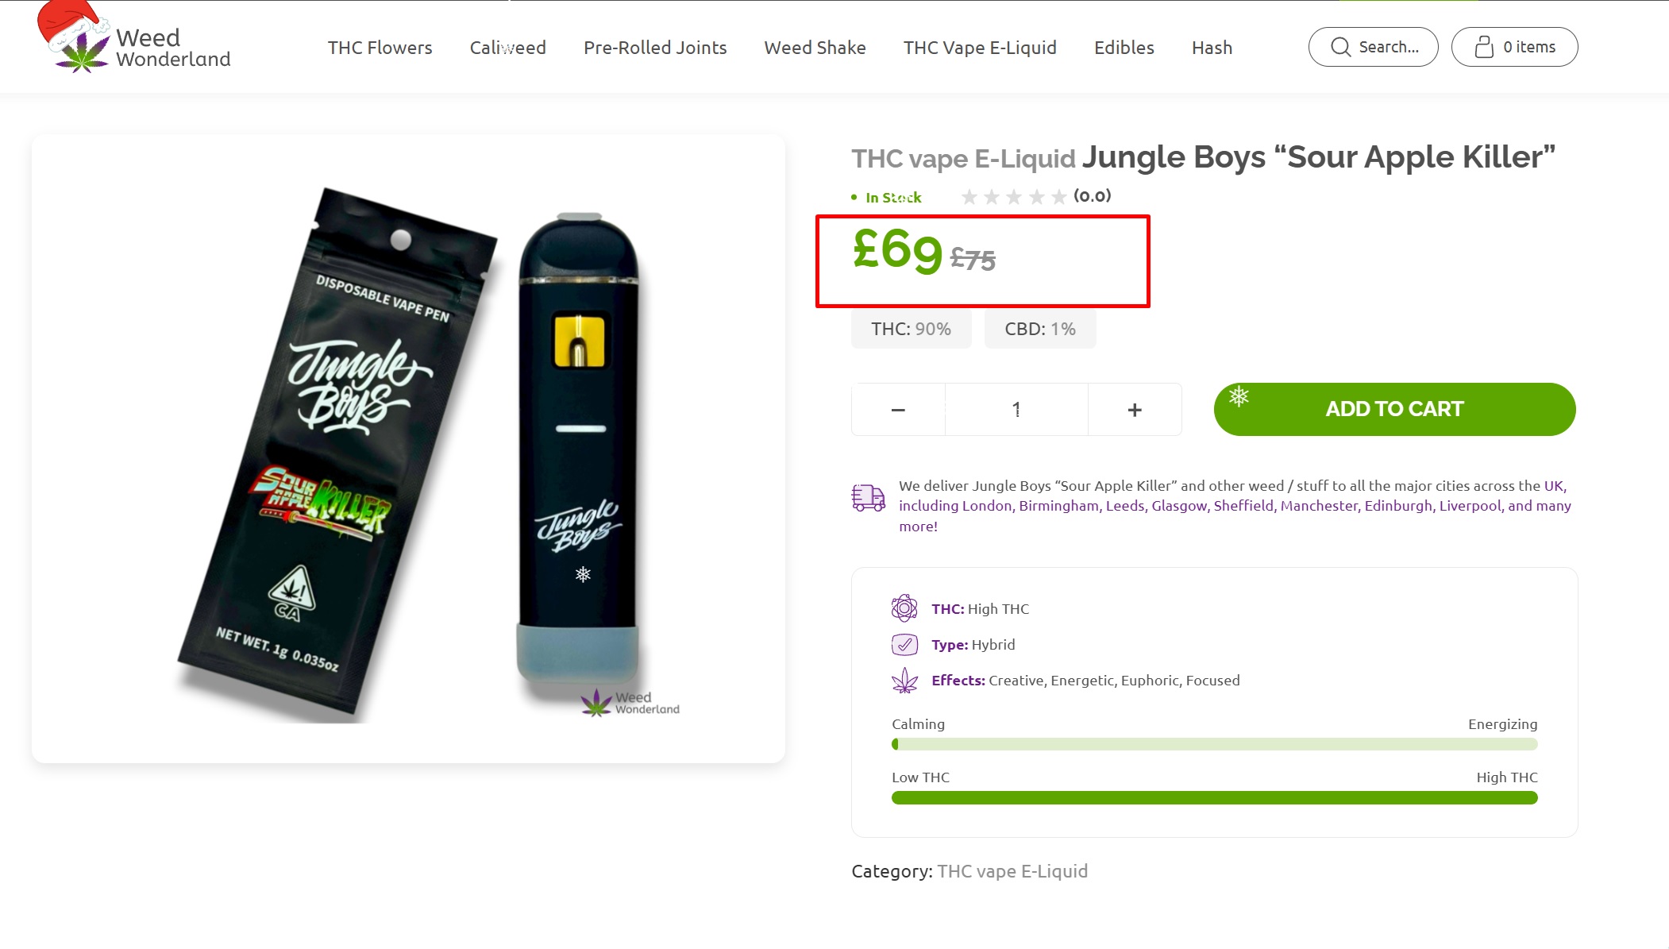Click the snowflake icon on Add to Cart
Image resolution: width=1669 pixels, height=949 pixels.
point(1239,395)
